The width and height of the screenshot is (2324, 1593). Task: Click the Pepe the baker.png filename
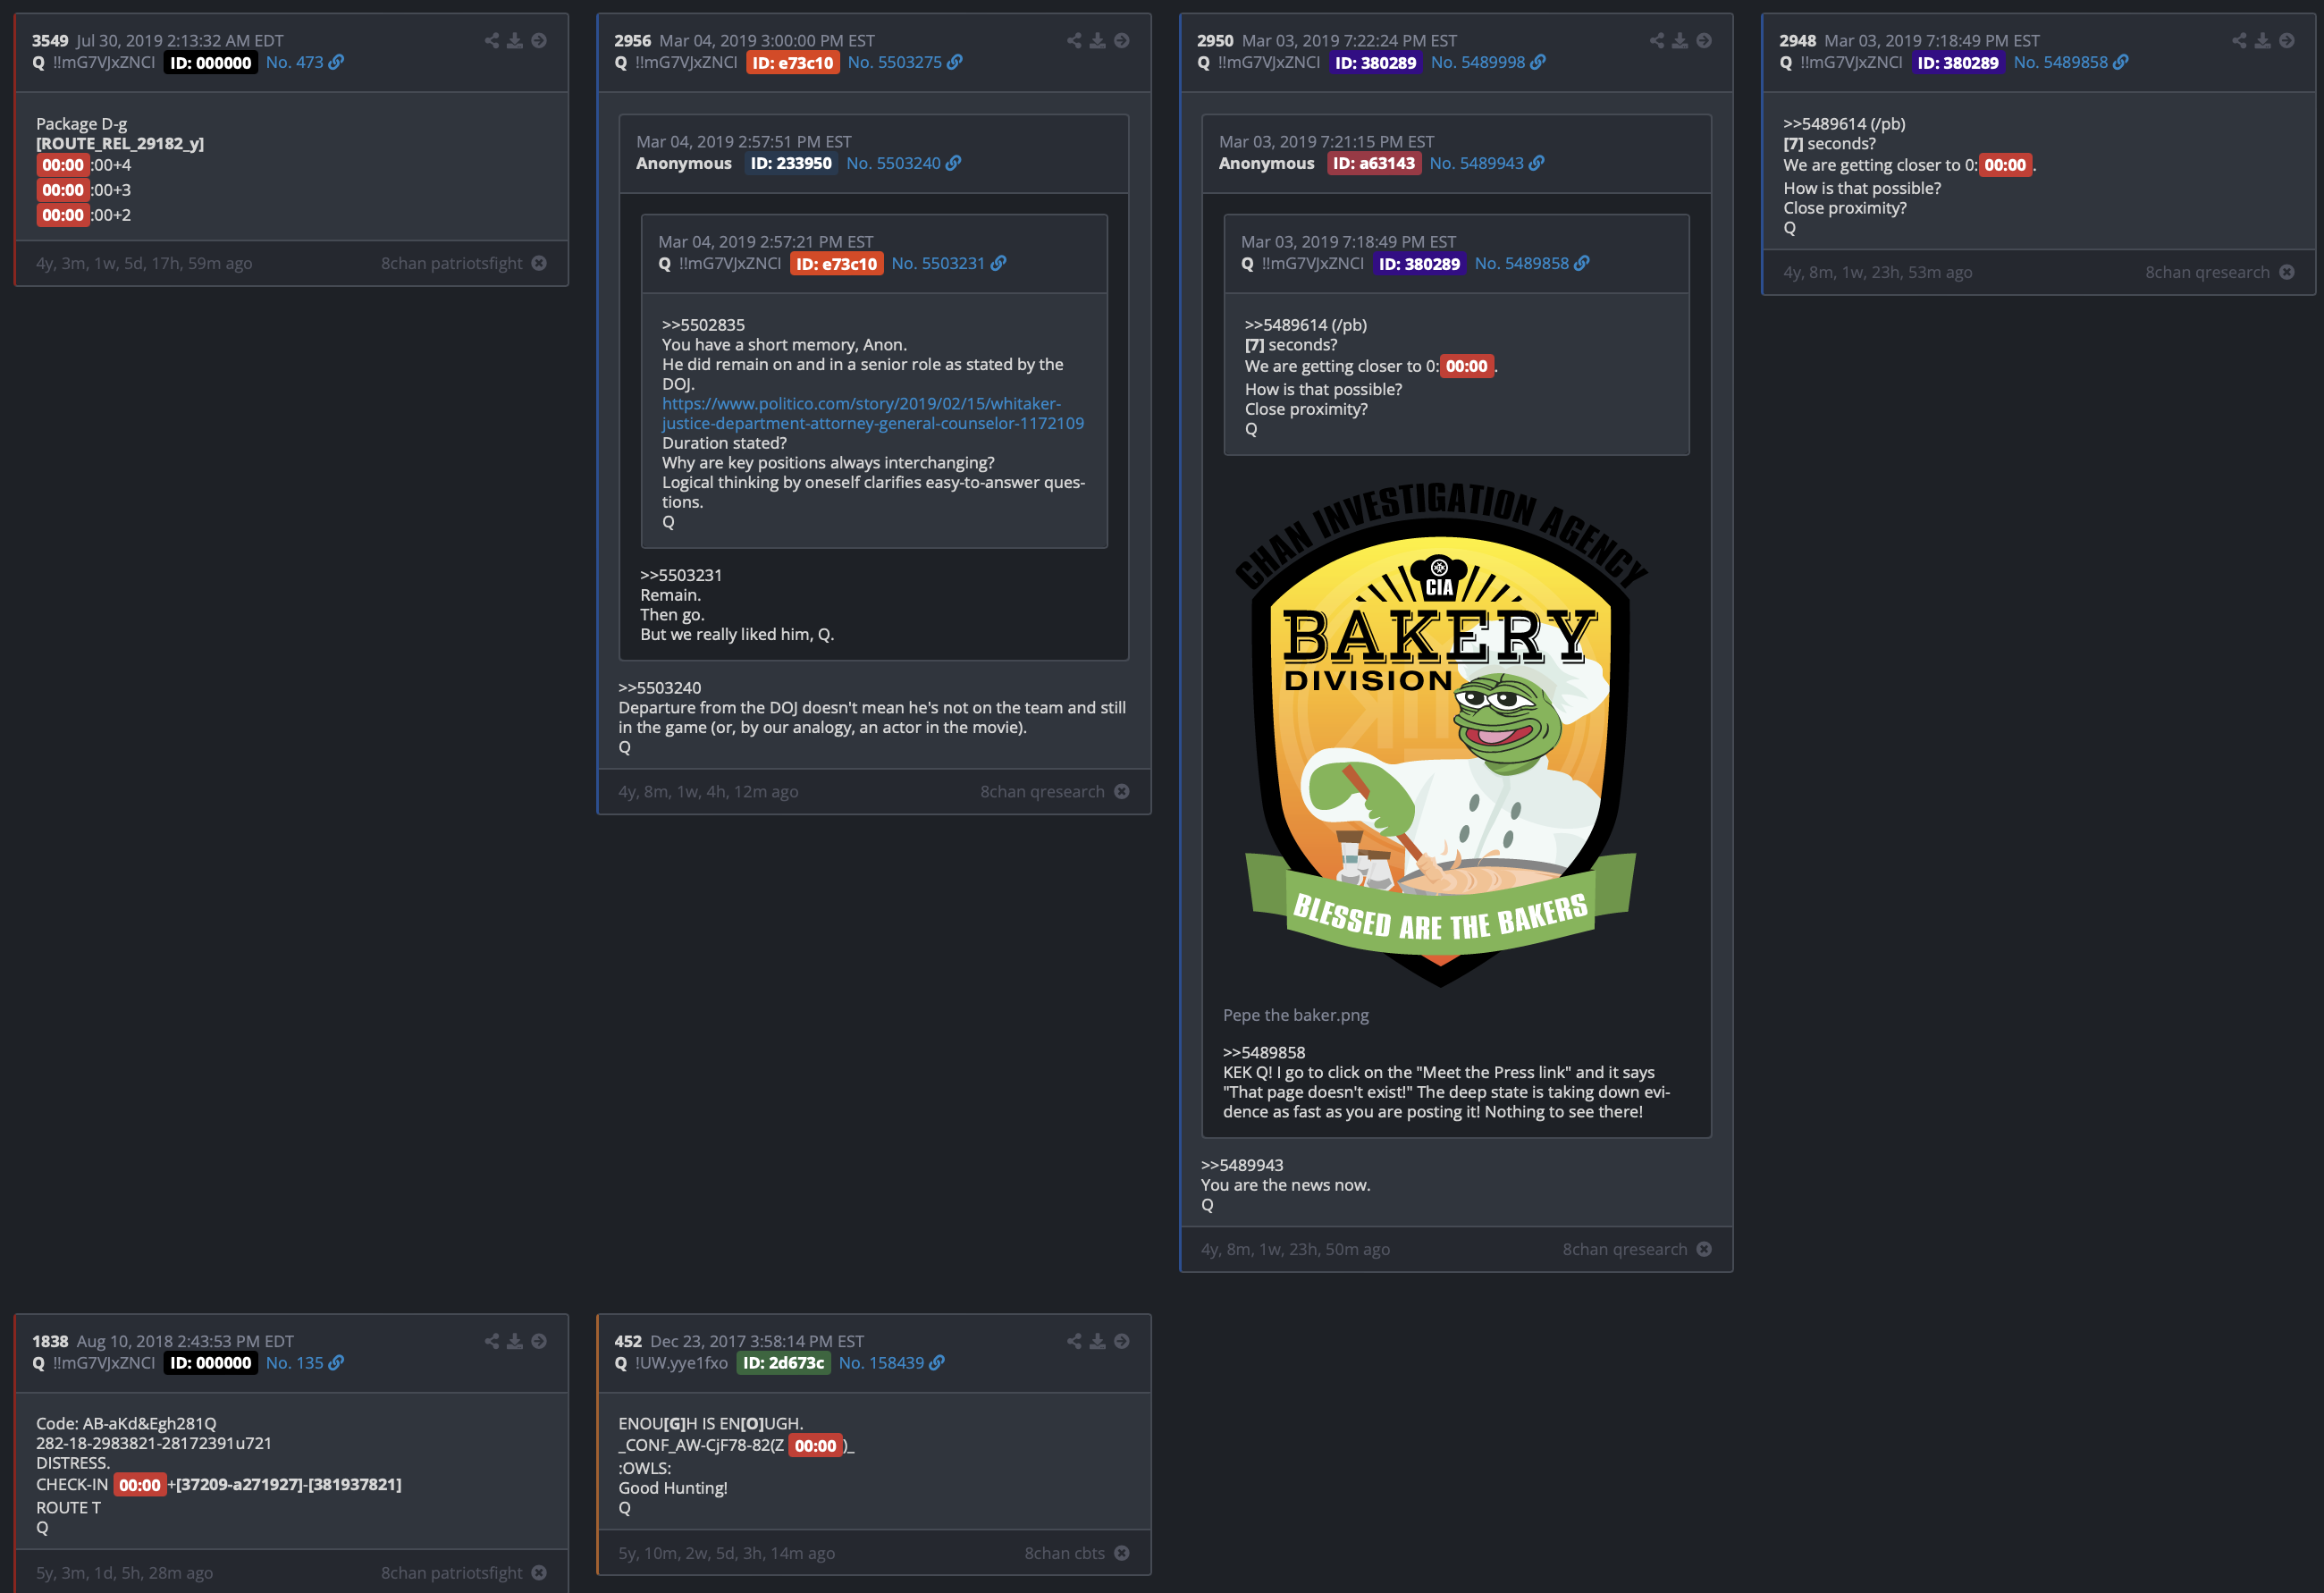point(1296,1015)
